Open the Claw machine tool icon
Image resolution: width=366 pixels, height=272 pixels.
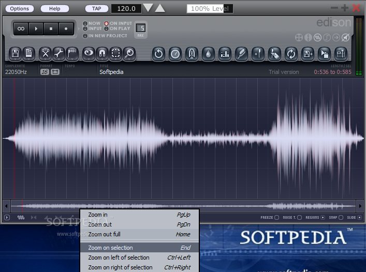coord(192,54)
